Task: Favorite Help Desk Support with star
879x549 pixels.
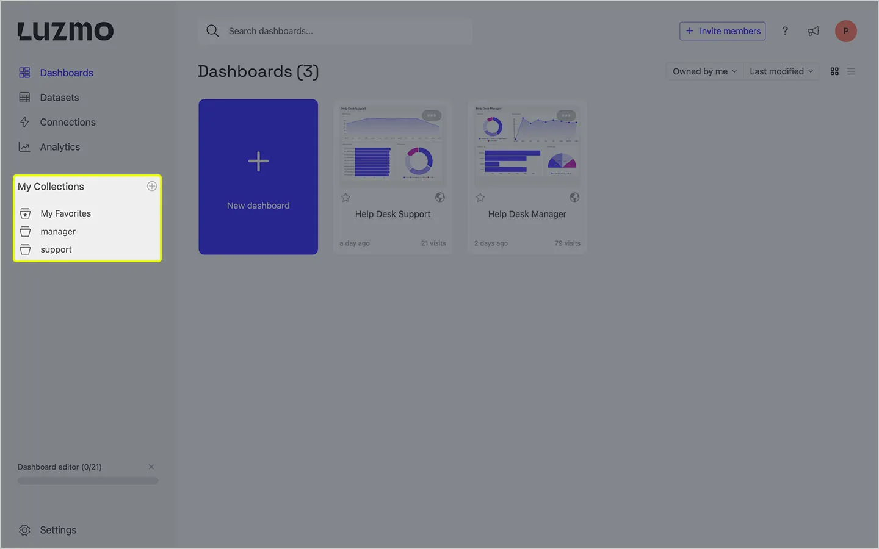Action: [346, 198]
